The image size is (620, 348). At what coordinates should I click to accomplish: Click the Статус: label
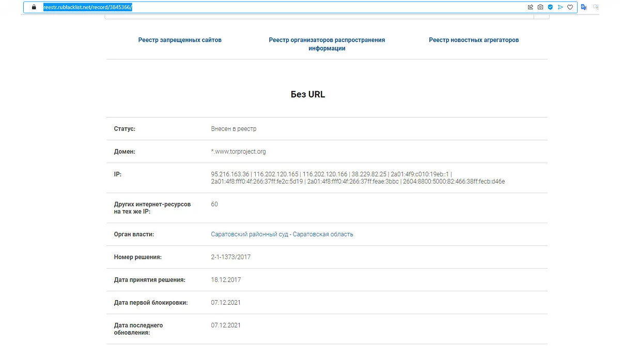pos(125,128)
